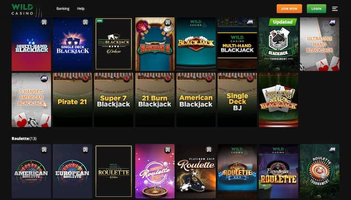
Task: Click provider badge on American Roulette tile
Action: point(44,149)
